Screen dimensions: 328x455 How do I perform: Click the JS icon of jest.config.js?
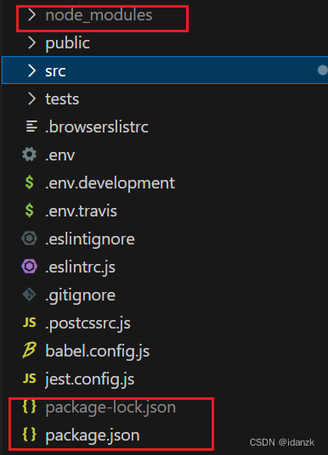click(30, 379)
